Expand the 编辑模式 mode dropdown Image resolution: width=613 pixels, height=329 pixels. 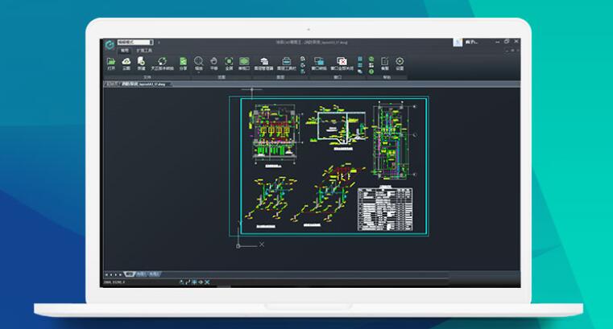(x=134, y=42)
